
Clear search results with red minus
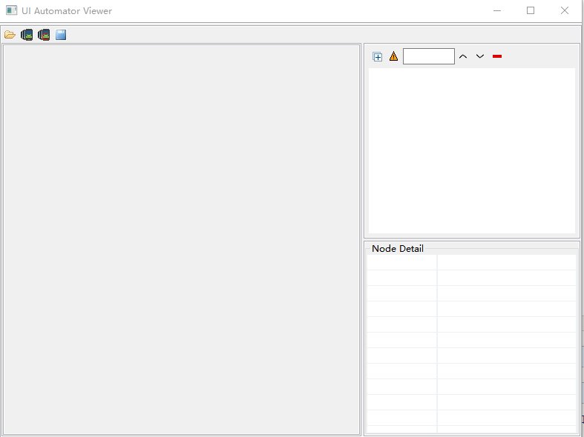(497, 56)
